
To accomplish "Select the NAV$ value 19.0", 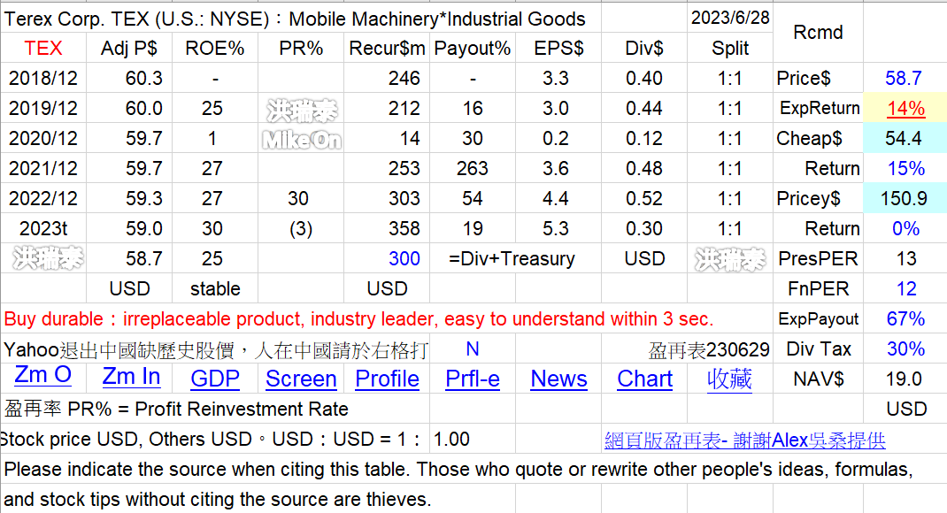I will pos(905,379).
